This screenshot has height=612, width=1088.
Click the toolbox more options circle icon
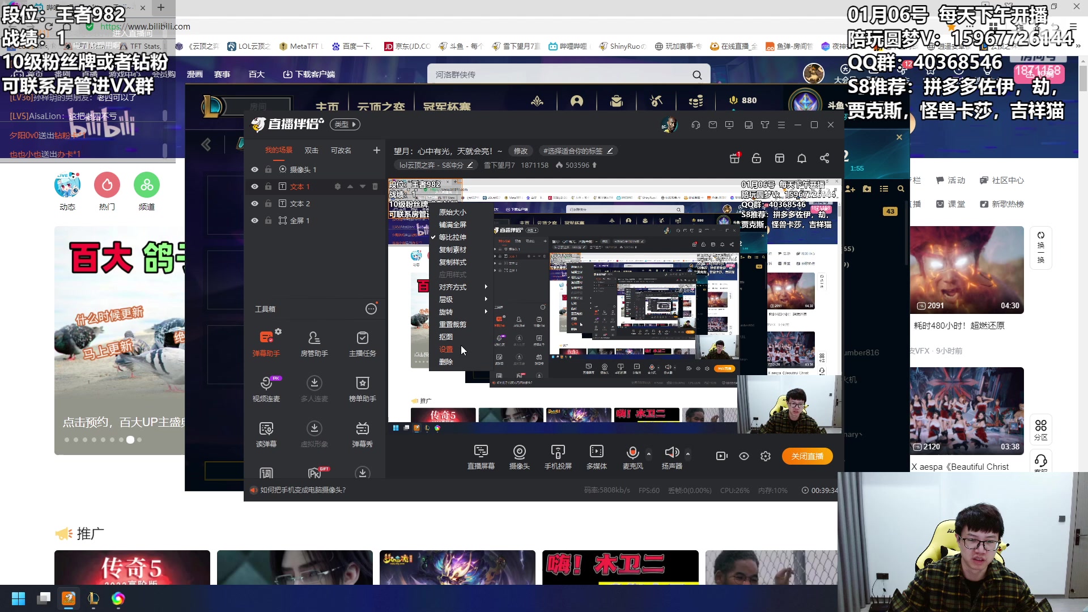[371, 309]
